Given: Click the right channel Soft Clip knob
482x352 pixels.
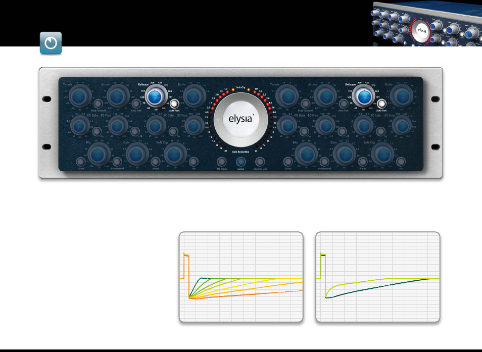Looking at the screenshot, I should pos(383,155).
